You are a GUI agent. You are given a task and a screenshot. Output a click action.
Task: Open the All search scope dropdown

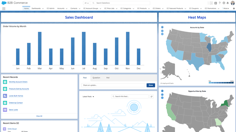pyautogui.click(x=86, y=3)
